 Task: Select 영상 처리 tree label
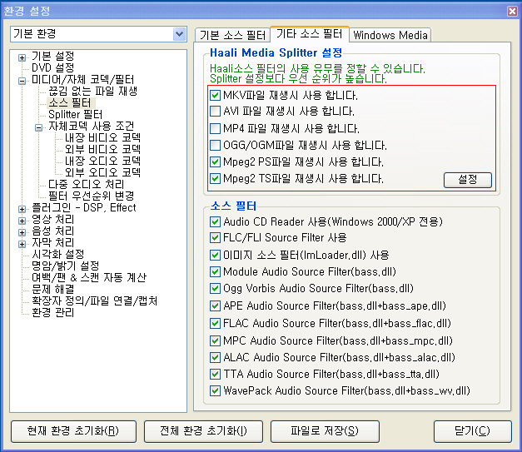pos(53,219)
